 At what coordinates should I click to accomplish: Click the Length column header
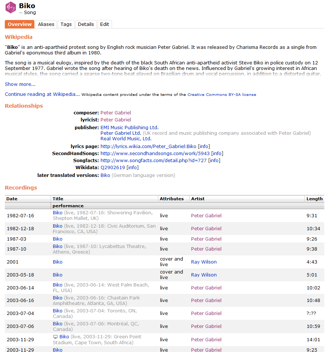314,199
